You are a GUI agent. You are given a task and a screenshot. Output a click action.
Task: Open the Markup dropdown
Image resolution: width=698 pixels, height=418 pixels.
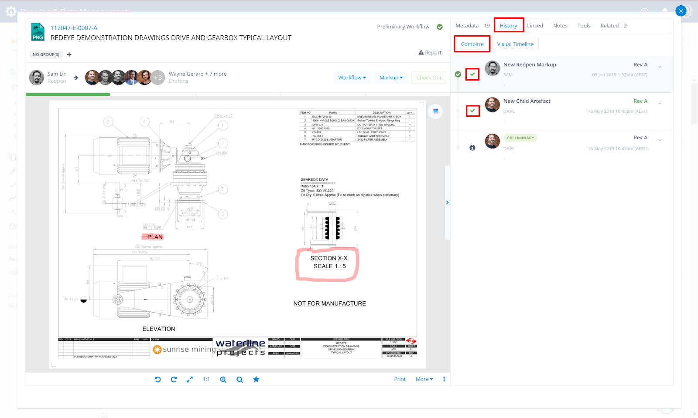pos(391,78)
